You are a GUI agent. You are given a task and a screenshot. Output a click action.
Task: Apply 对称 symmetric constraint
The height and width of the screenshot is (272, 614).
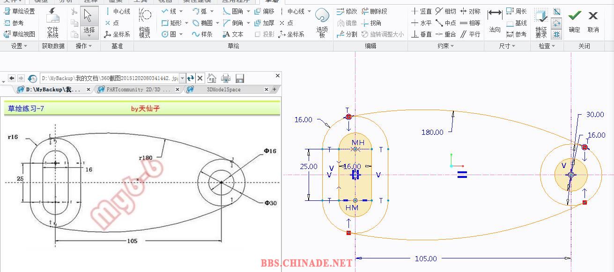[x=470, y=11]
